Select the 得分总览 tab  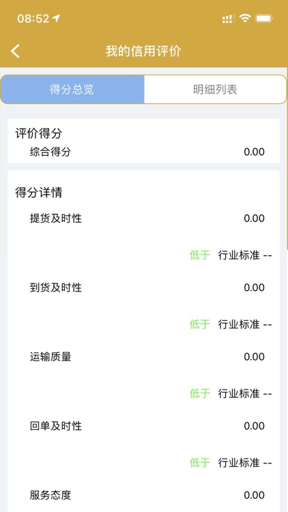click(72, 90)
